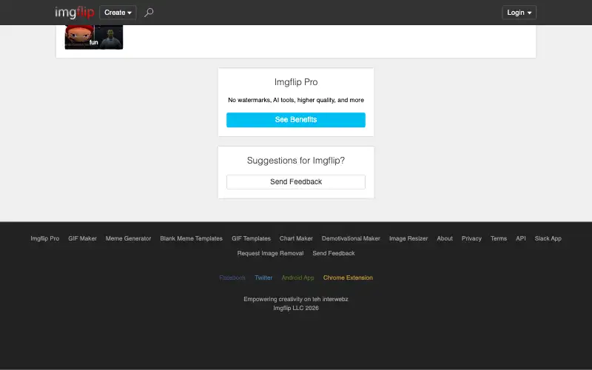
Task: Click 'Imgflip LLC 2026' text
Action: click(296, 308)
